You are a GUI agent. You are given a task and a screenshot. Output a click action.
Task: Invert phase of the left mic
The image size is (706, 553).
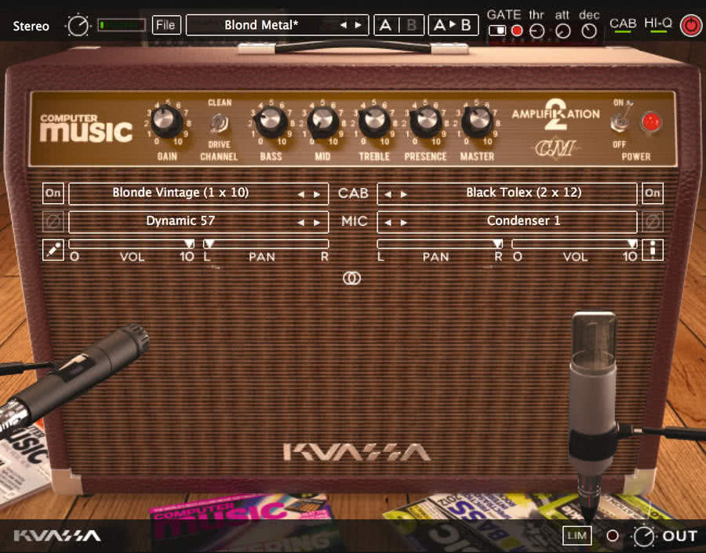pyautogui.click(x=53, y=221)
